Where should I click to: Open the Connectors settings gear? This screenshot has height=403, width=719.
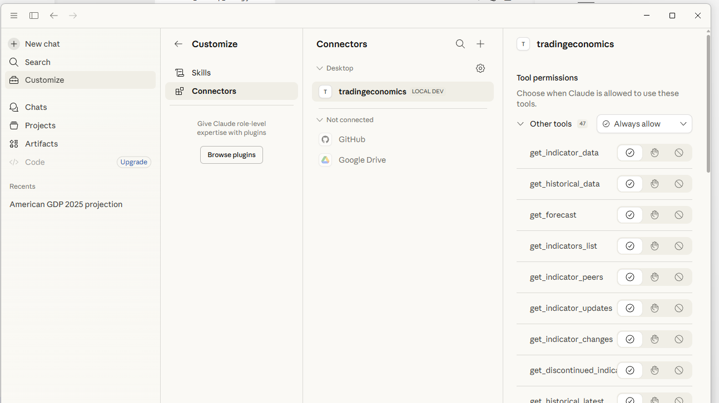pyautogui.click(x=480, y=68)
